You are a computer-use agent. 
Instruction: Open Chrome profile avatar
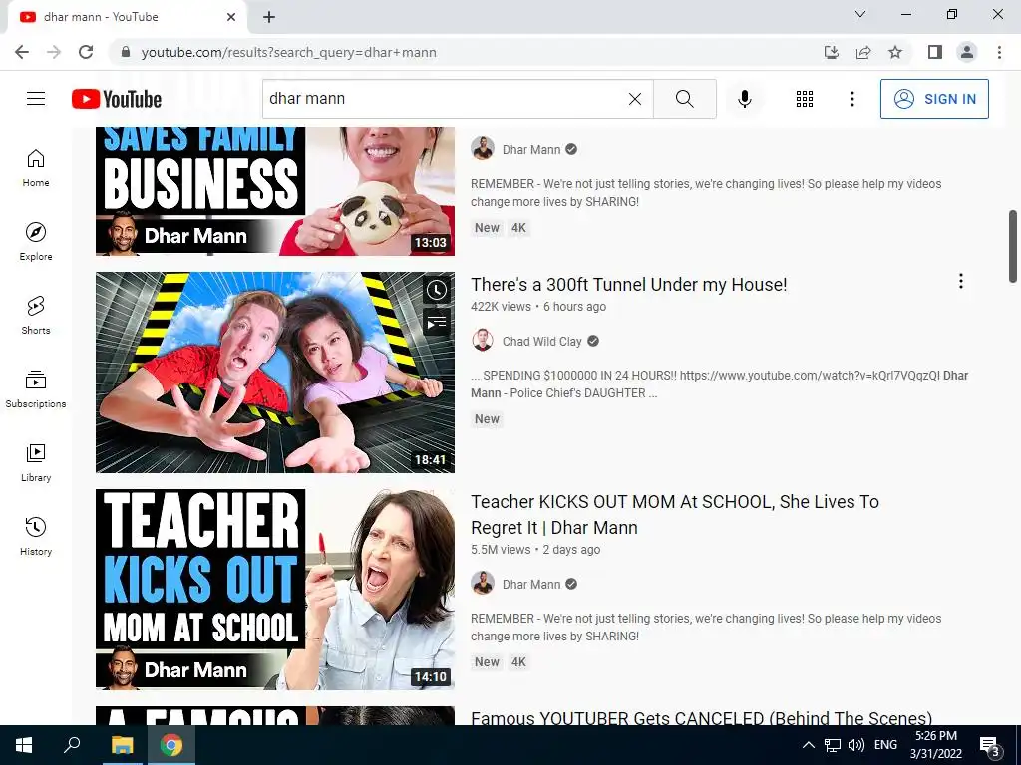[967, 52]
